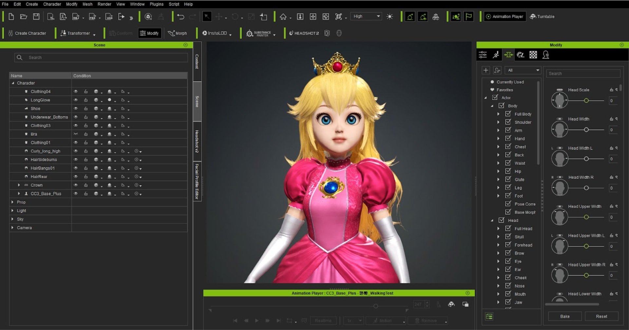Adjust the Head Upper Width slider

(x=586, y=217)
